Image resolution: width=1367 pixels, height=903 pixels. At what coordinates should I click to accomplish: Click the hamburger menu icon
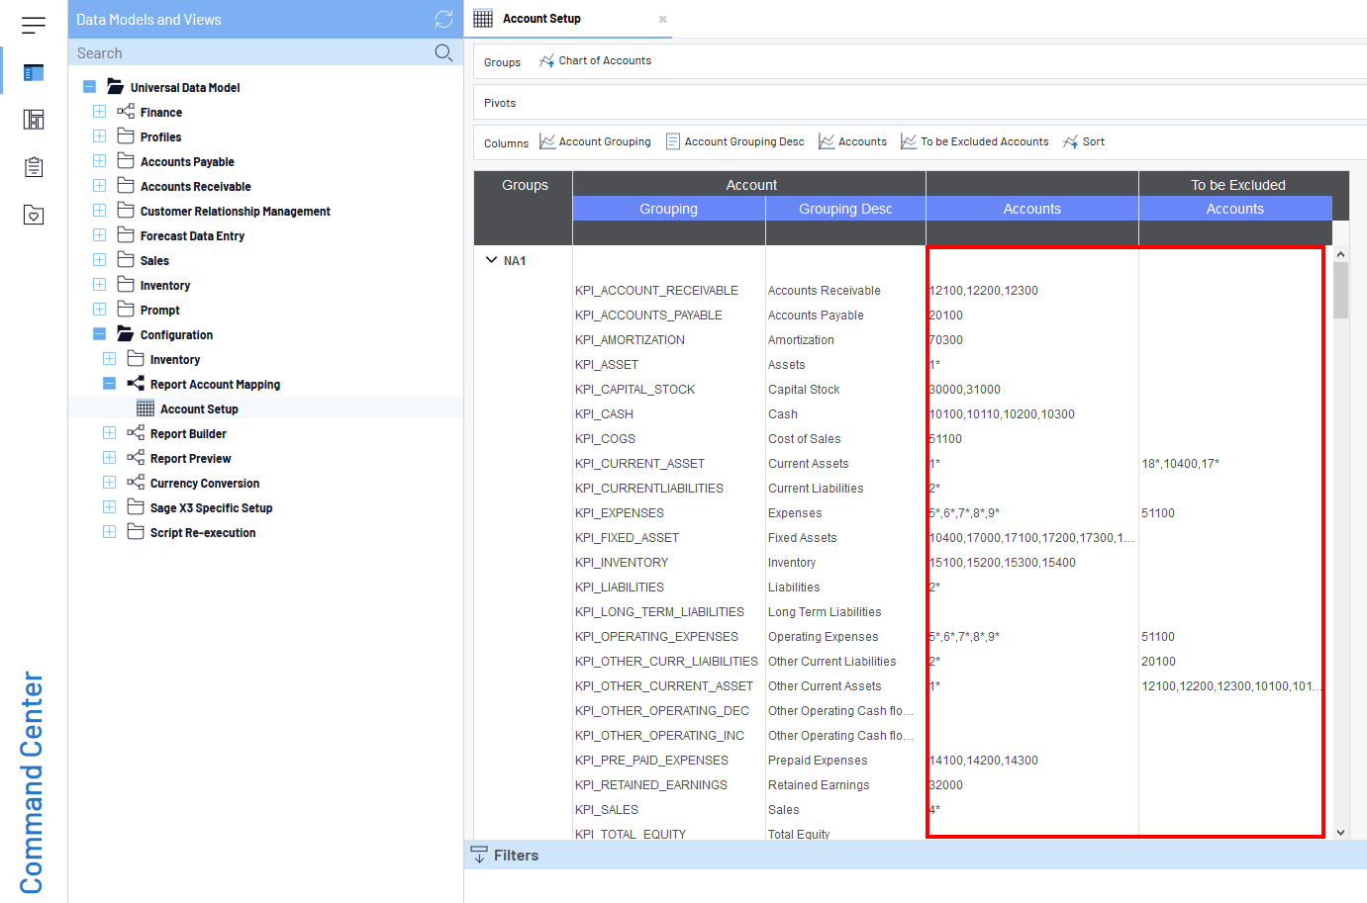(34, 26)
